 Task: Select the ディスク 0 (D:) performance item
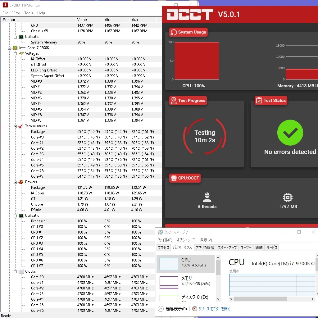186,297
